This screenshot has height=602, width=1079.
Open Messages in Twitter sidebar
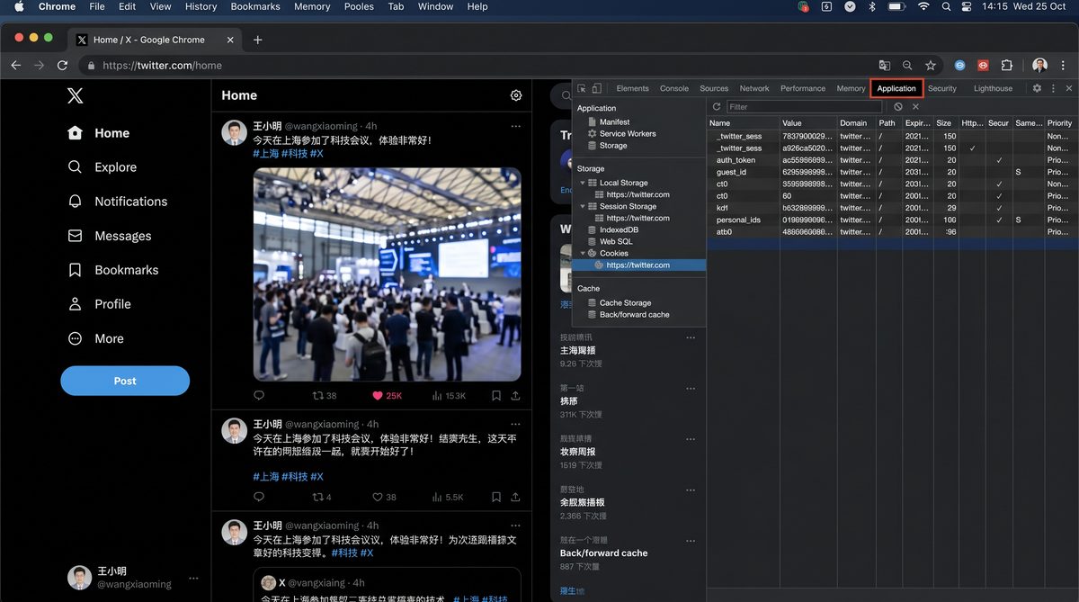click(x=109, y=236)
